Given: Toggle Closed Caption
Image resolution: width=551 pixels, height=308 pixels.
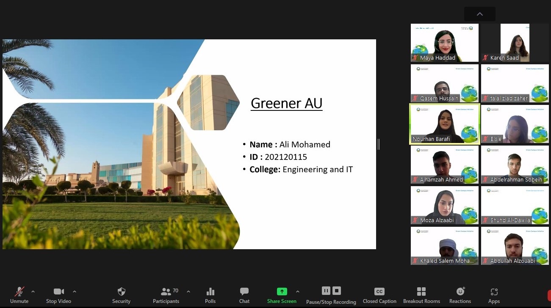Looking at the screenshot, I should [379, 291].
